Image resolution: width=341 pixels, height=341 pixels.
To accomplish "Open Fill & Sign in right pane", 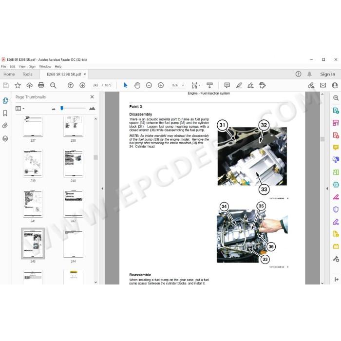I will (x=336, y=222).
